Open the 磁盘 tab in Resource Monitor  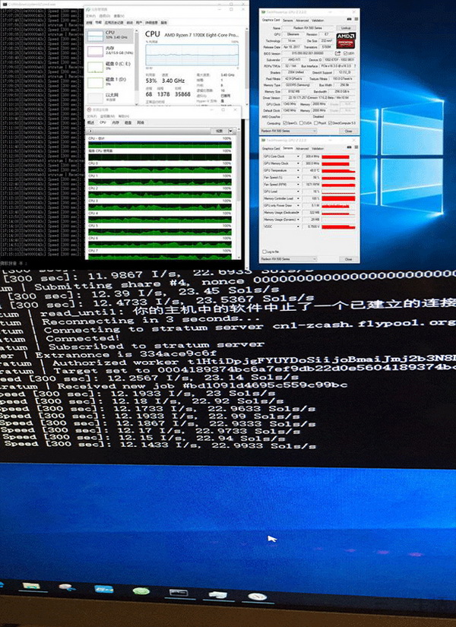(128, 122)
